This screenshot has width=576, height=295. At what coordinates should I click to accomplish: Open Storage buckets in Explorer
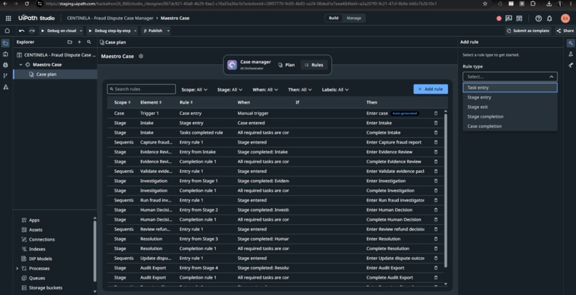(x=46, y=288)
